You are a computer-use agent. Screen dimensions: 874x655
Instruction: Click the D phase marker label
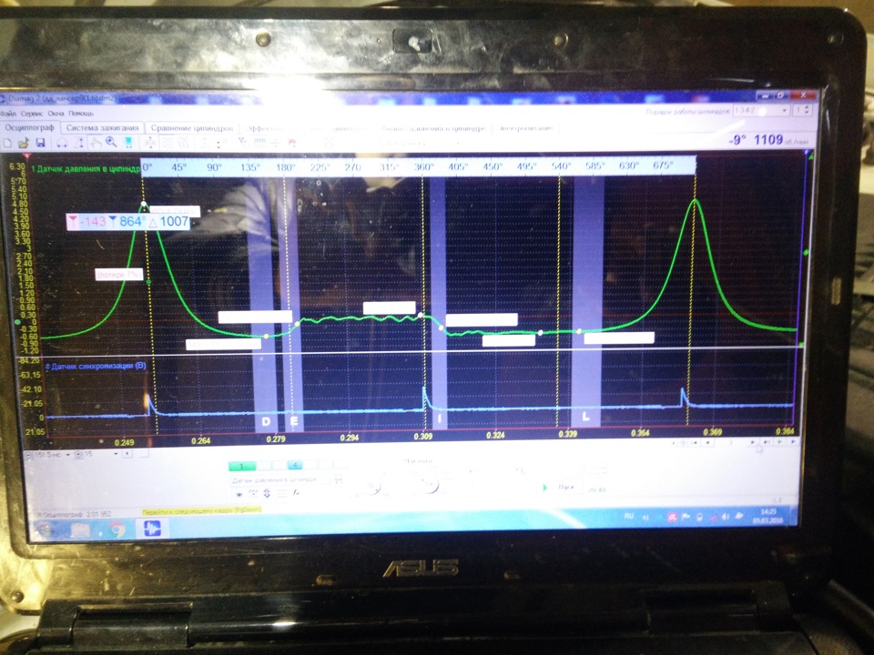coord(266,421)
